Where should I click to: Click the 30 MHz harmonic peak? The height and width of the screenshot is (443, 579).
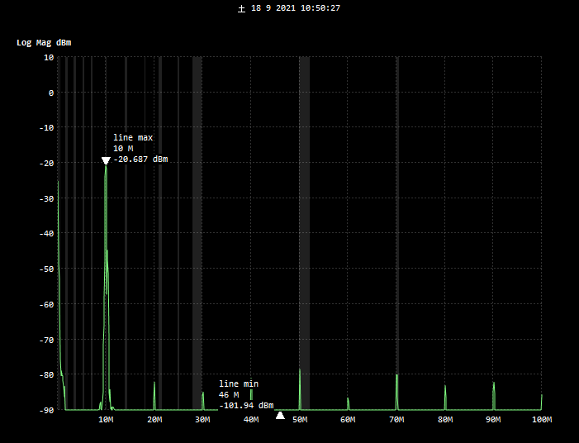[202, 401]
